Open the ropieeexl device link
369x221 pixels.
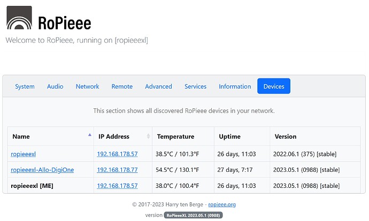pyautogui.click(x=24, y=154)
